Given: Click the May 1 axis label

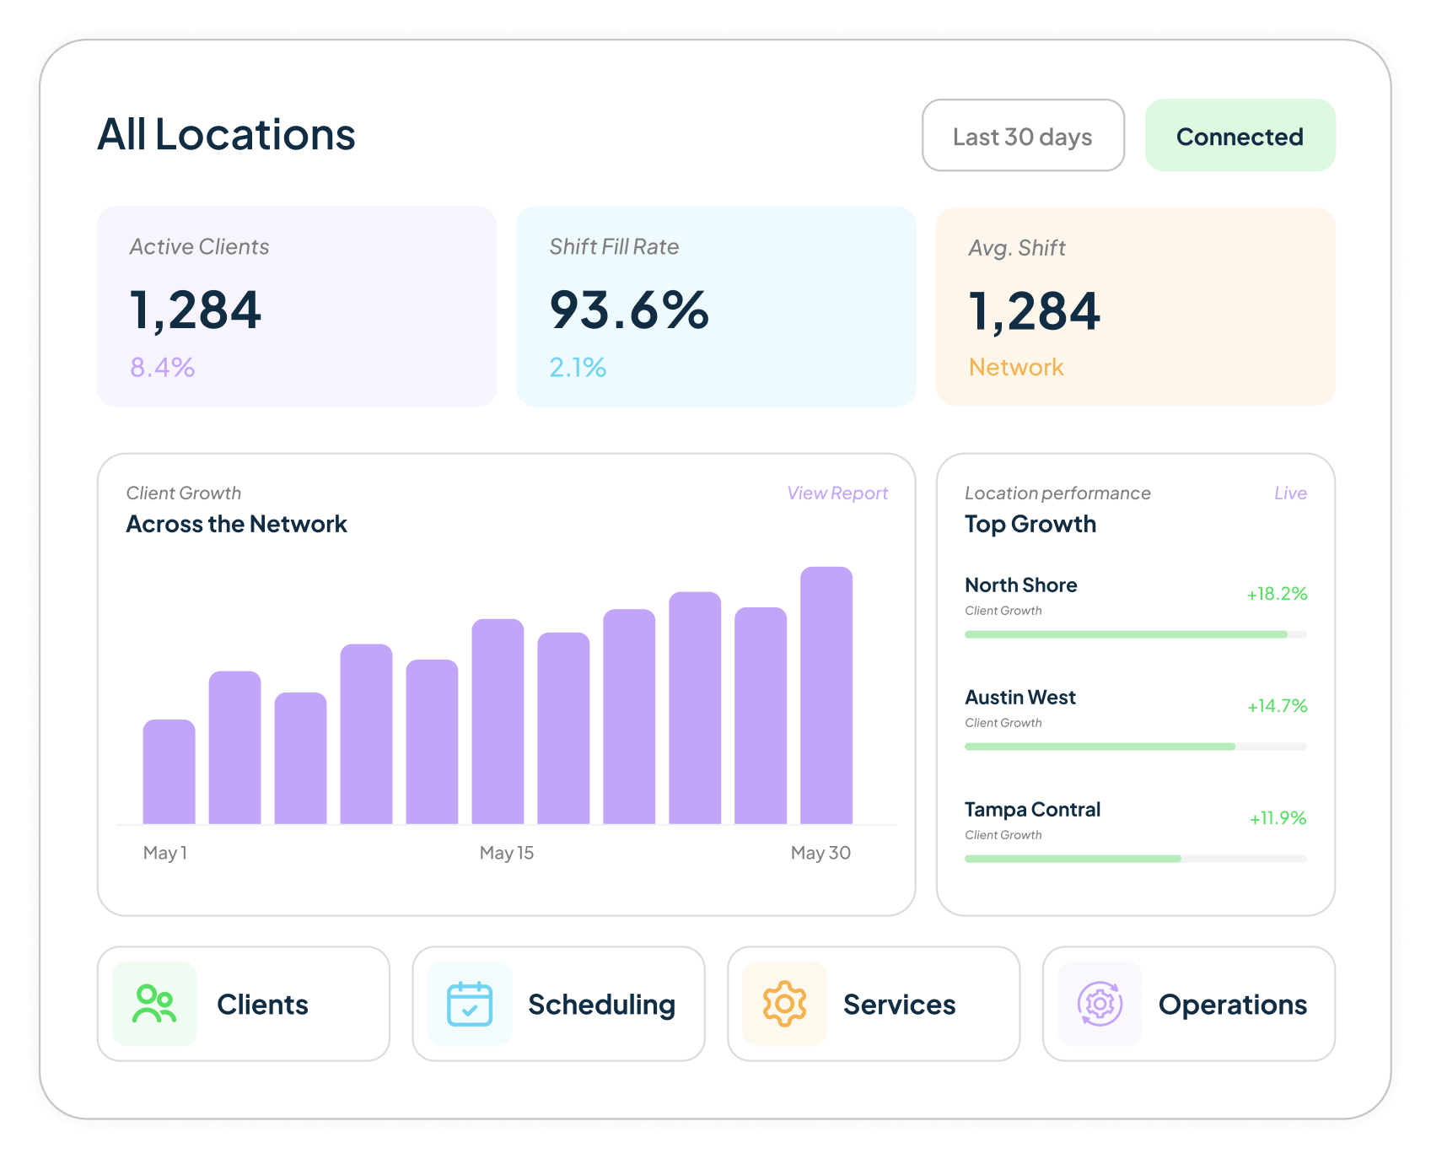Looking at the screenshot, I should pos(165,853).
